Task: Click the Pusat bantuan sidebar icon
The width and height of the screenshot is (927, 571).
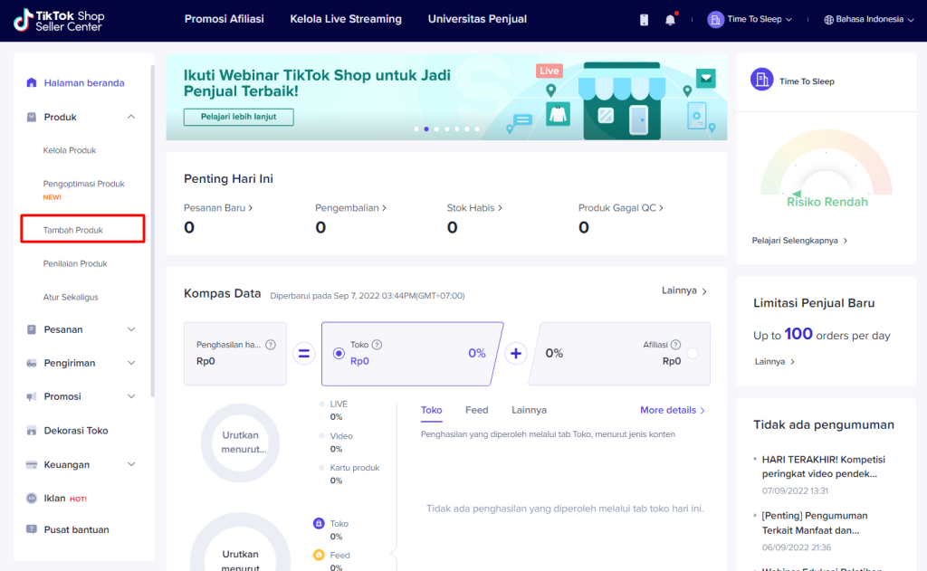Action: (x=32, y=530)
